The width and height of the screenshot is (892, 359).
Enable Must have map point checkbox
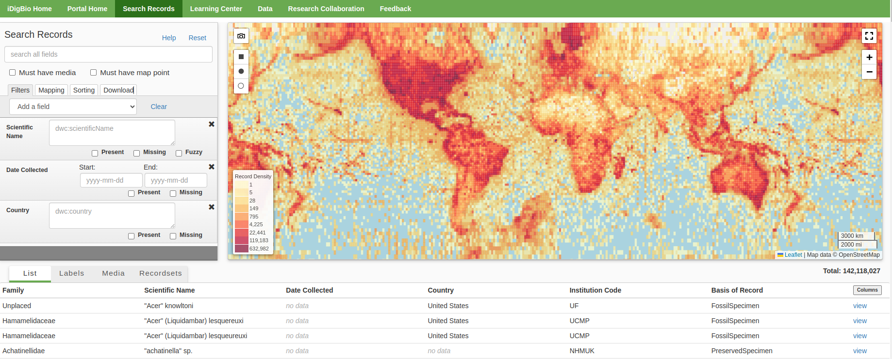pos(94,73)
